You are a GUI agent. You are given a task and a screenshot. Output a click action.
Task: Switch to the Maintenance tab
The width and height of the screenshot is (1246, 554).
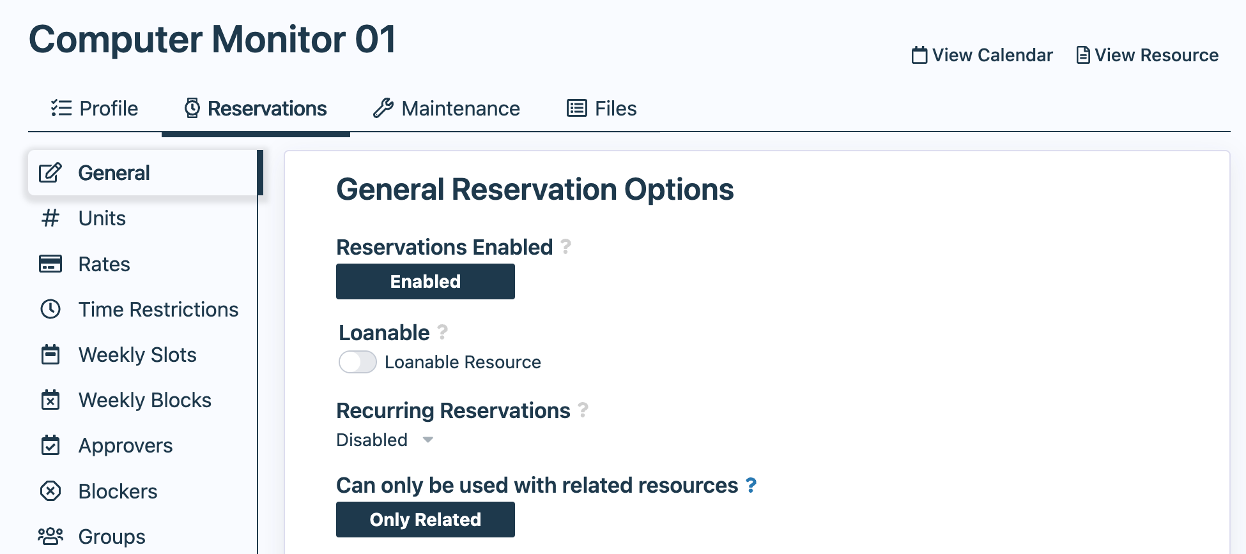447,109
